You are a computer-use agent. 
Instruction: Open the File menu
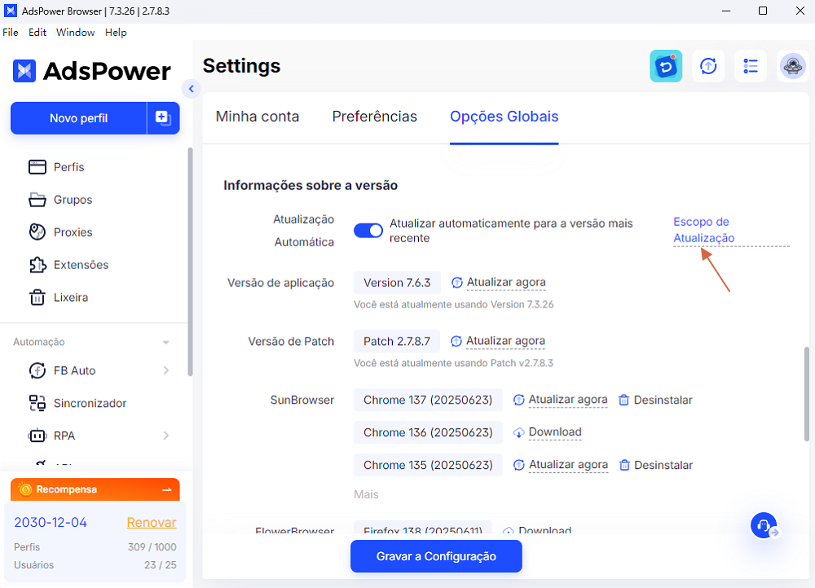[11, 33]
